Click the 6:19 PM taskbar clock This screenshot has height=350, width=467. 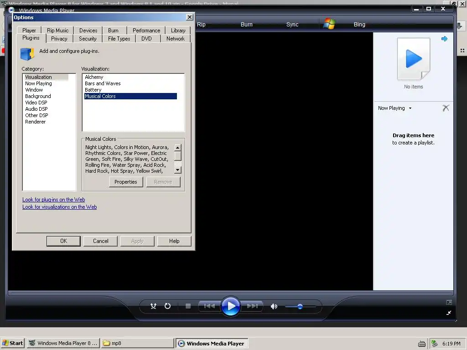click(451, 344)
